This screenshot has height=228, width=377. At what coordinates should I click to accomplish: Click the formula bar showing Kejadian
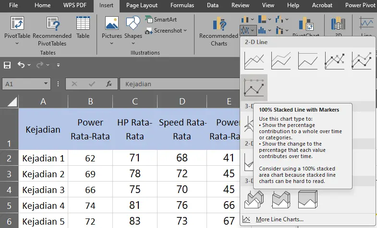pyautogui.click(x=180, y=84)
